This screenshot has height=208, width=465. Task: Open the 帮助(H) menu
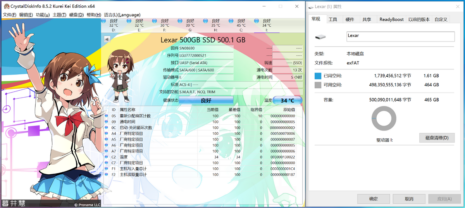[x=94, y=15]
